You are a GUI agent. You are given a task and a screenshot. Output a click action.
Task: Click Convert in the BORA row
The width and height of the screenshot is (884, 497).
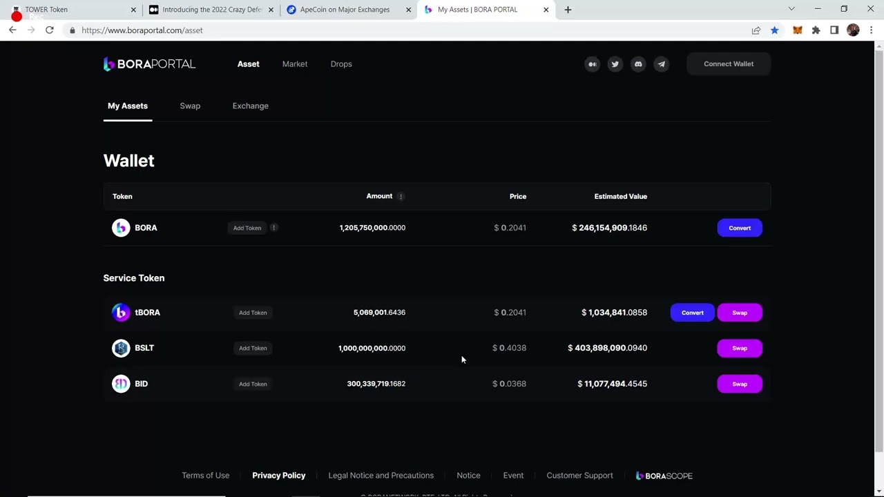click(740, 228)
